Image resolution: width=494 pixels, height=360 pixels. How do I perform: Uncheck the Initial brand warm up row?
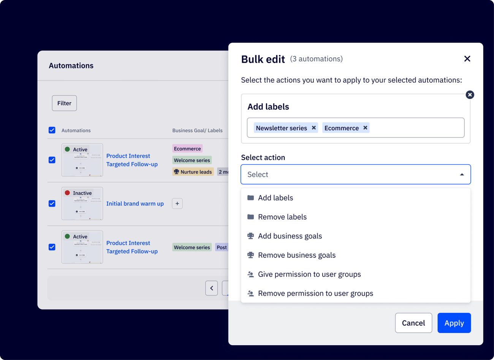point(52,204)
